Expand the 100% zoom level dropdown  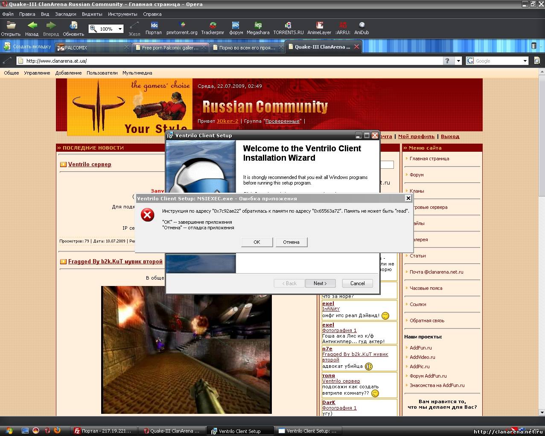point(120,29)
